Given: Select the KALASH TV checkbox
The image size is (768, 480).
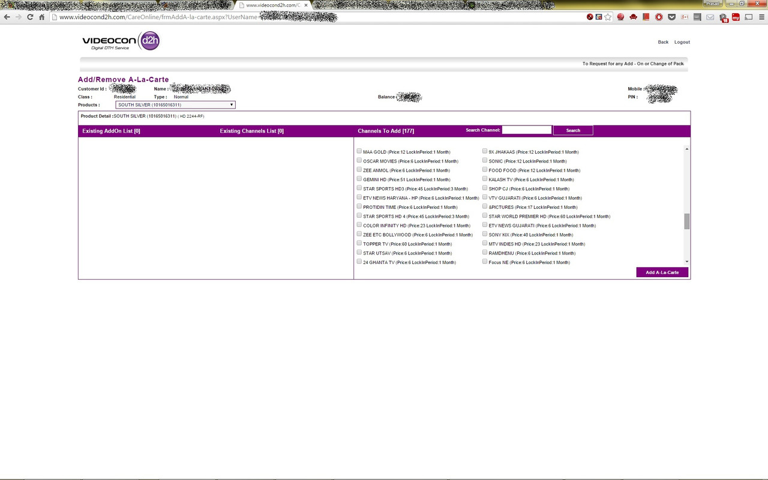Looking at the screenshot, I should click(485, 179).
